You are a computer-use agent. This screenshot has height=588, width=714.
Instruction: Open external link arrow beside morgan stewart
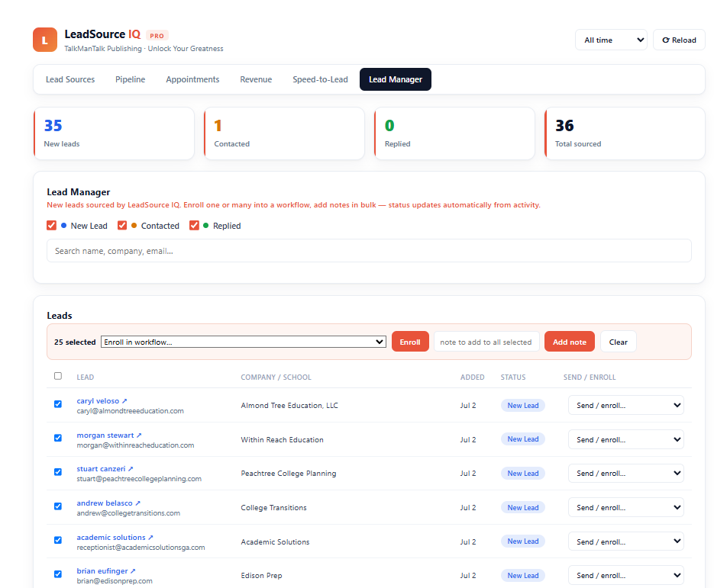(x=139, y=435)
